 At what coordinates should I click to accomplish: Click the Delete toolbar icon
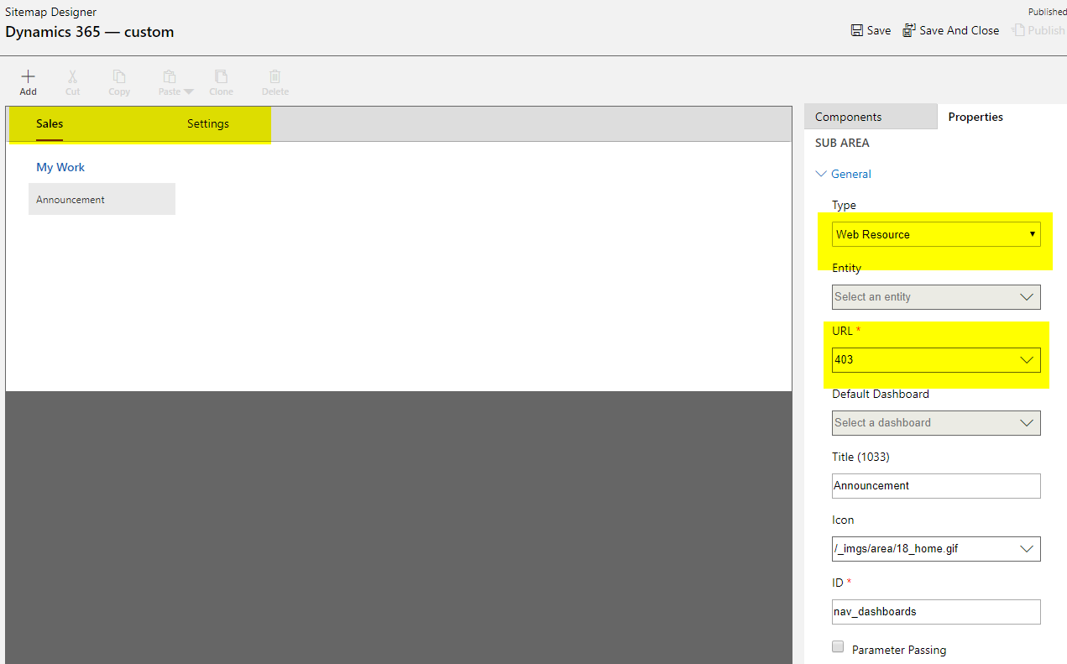[x=275, y=81]
